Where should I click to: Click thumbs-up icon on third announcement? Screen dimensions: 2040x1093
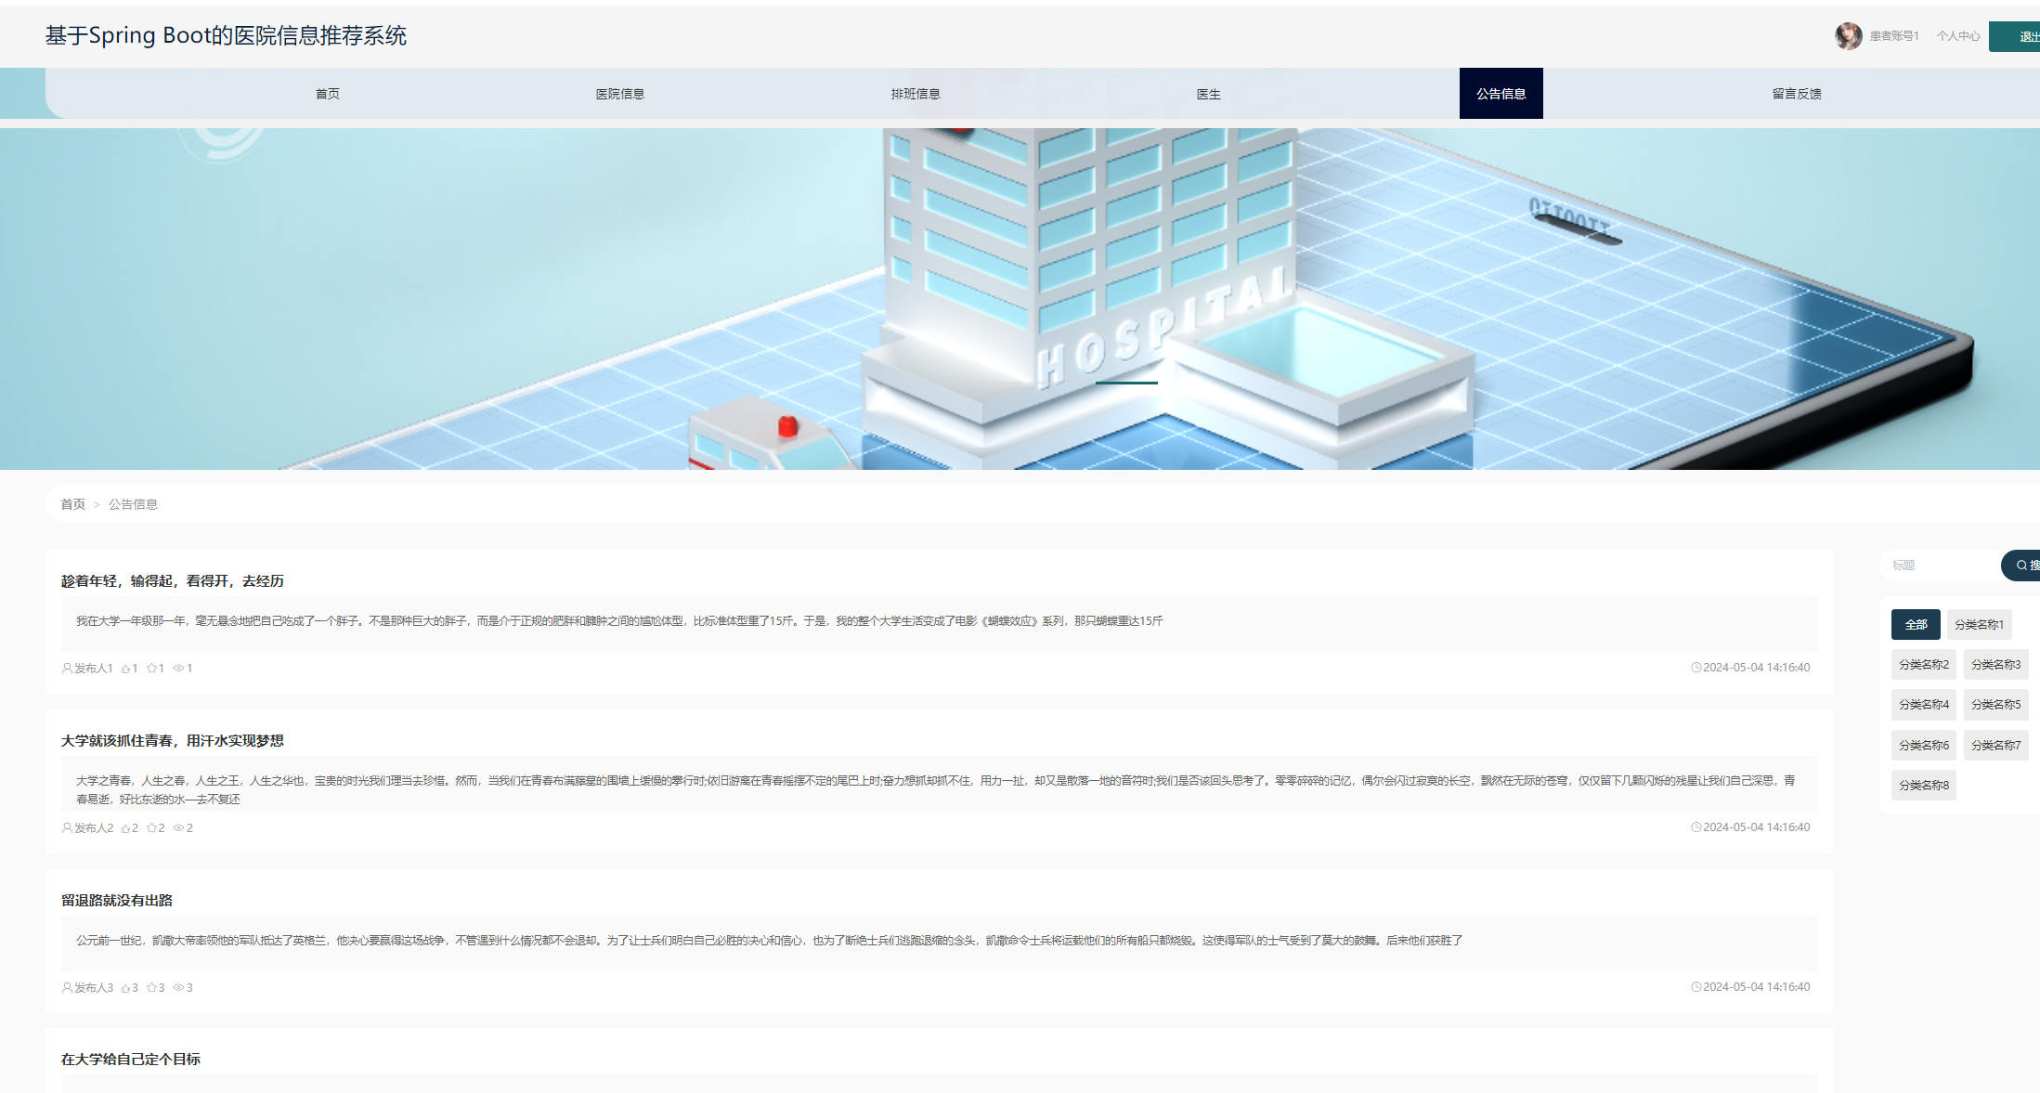point(125,988)
